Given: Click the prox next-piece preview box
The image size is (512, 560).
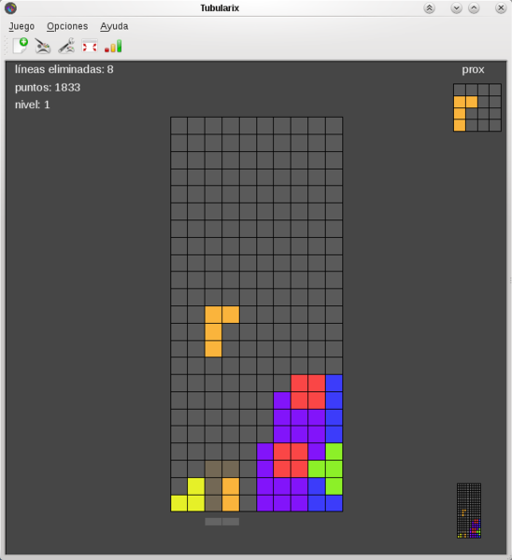Looking at the screenshot, I should tap(477, 107).
